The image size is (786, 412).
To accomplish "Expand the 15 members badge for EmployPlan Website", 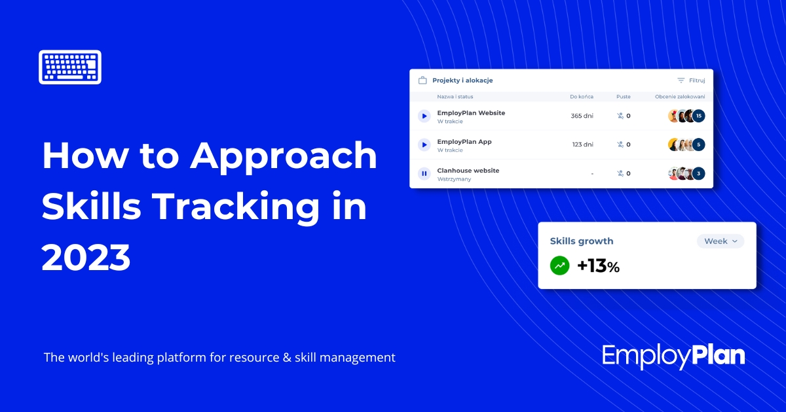I will click(x=698, y=116).
